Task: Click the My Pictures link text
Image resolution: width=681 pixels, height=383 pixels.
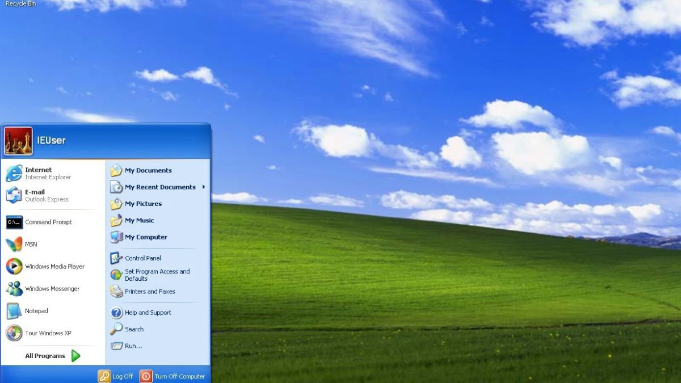Action: pos(143,204)
